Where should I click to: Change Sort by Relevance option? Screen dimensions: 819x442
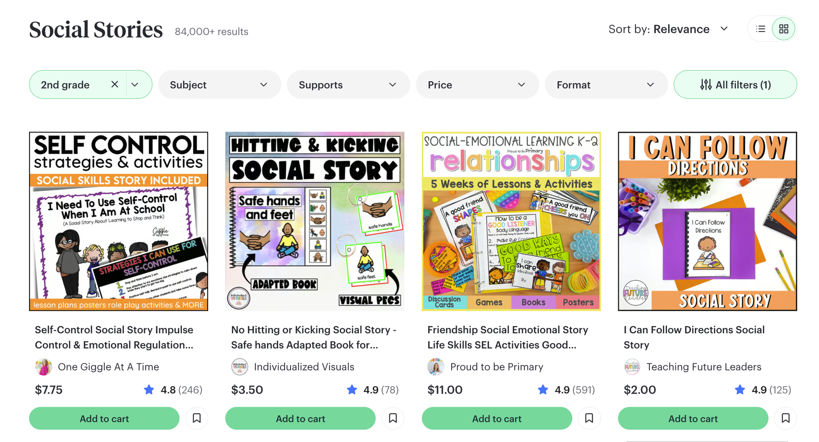[669, 29]
